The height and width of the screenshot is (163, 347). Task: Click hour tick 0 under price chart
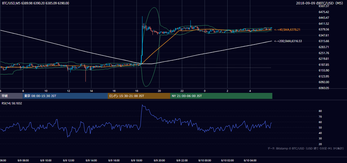(x=205, y=91)
